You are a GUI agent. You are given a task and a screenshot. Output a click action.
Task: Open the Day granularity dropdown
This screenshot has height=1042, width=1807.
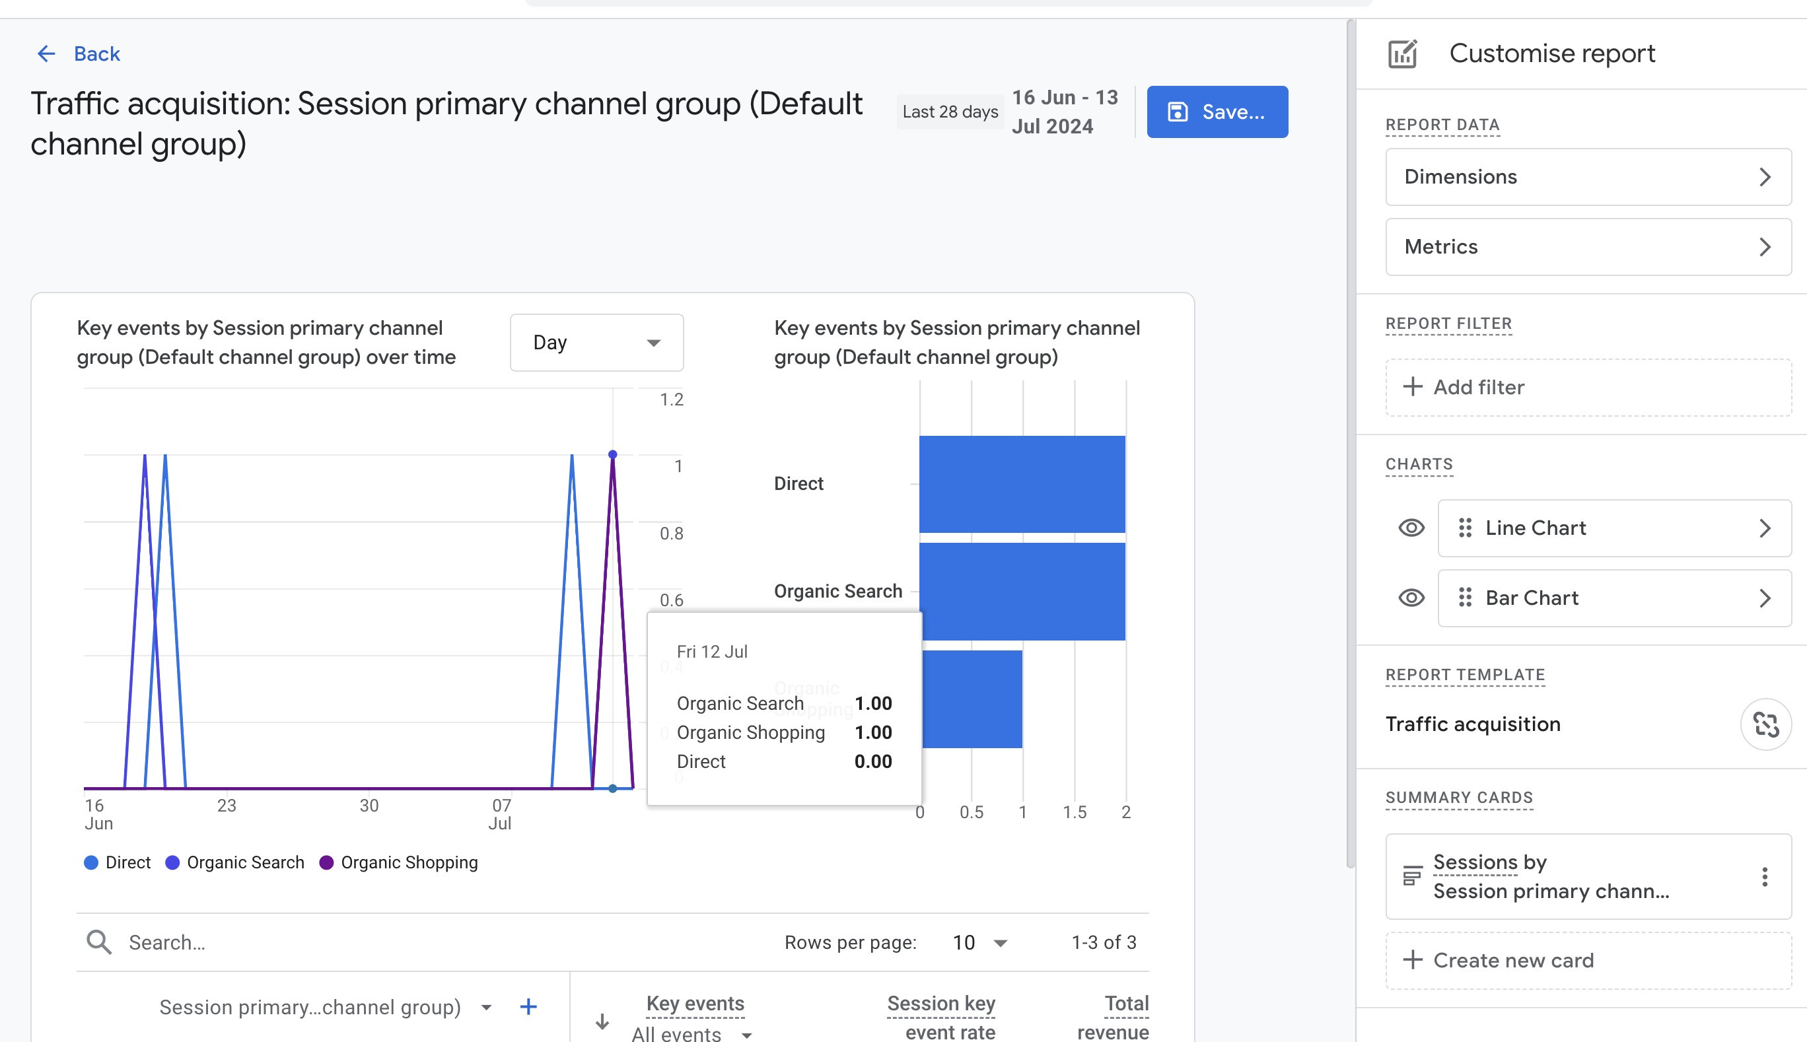point(597,343)
